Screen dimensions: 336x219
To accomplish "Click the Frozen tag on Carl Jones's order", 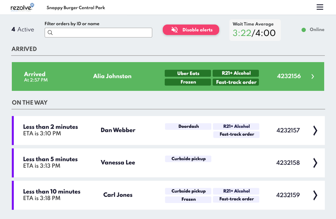I will click(188, 199).
